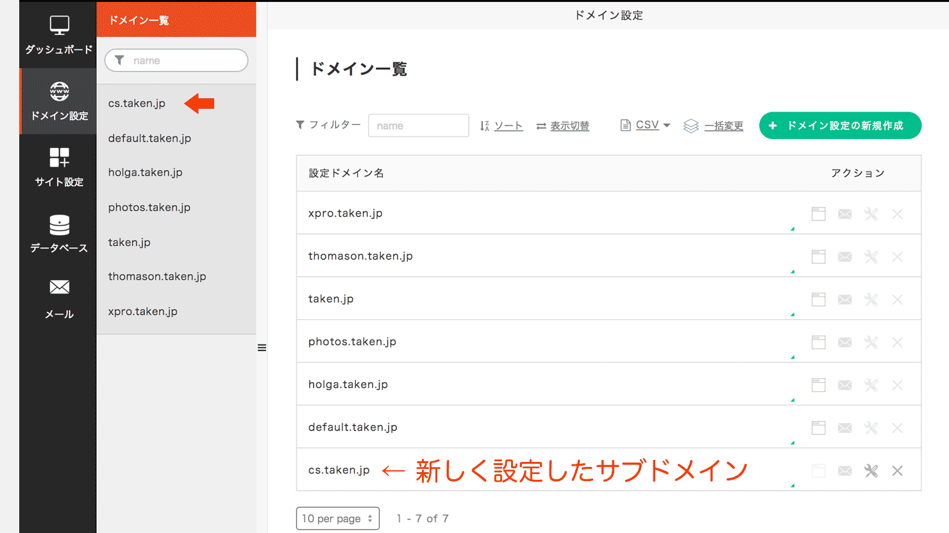
Task: Select thomason.taken.jp in the sidebar list
Action: pos(157,277)
